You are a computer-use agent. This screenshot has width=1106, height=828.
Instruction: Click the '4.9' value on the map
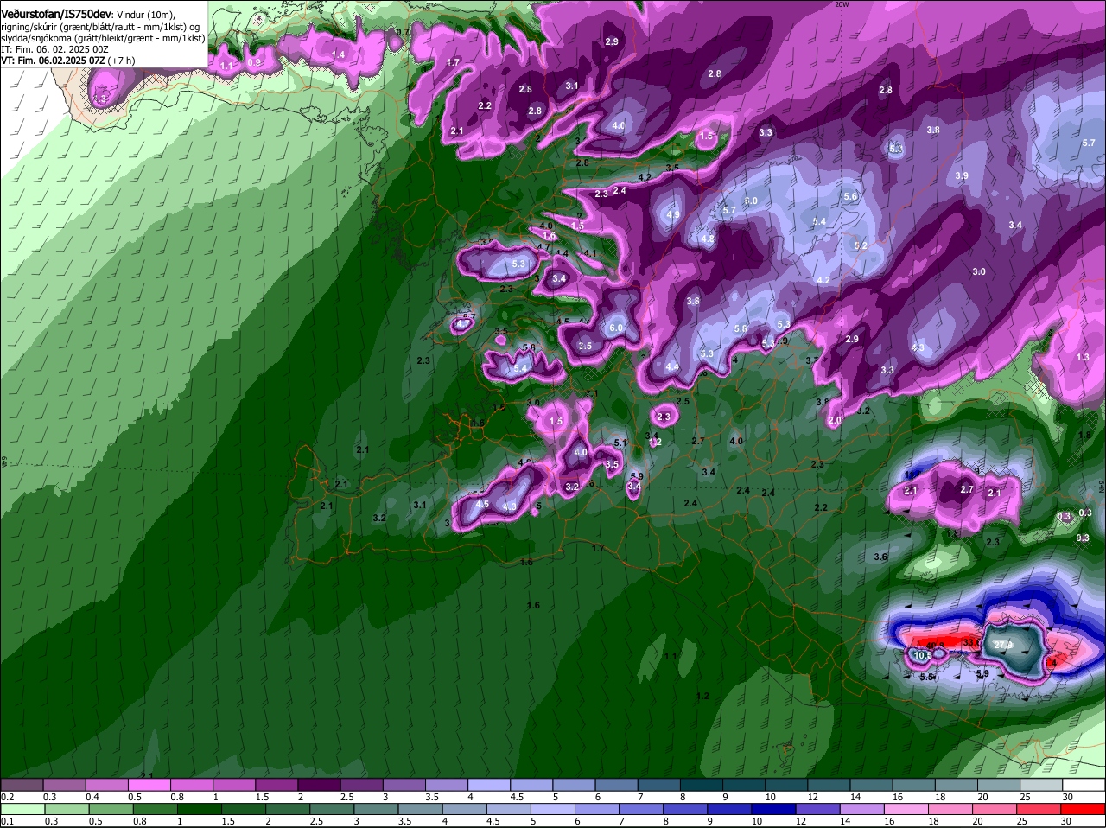(674, 214)
